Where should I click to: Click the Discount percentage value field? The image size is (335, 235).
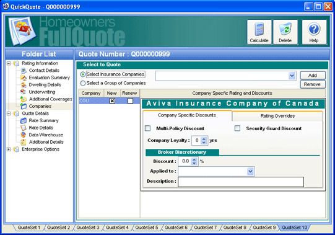click(x=185, y=161)
